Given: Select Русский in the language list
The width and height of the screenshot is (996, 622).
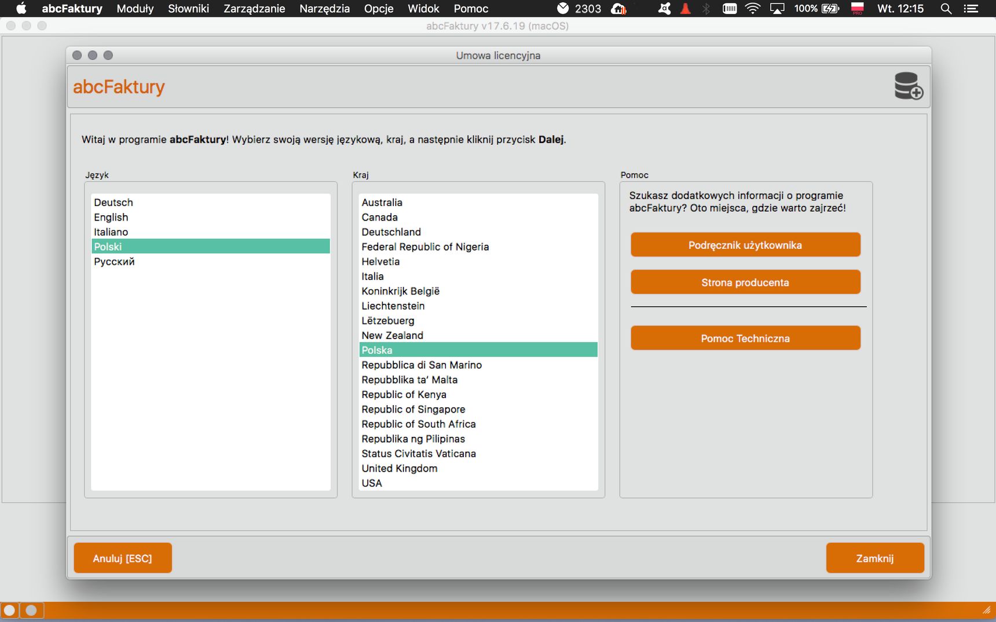Looking at the screenshot, I should [x=211, y=262].
